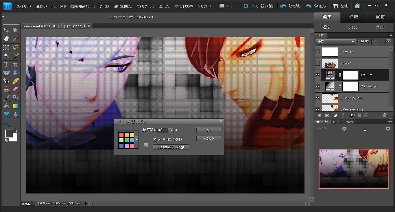Open the tool options preset arrow
Viewport: 395px width, 212px height.
coord(3,17)
